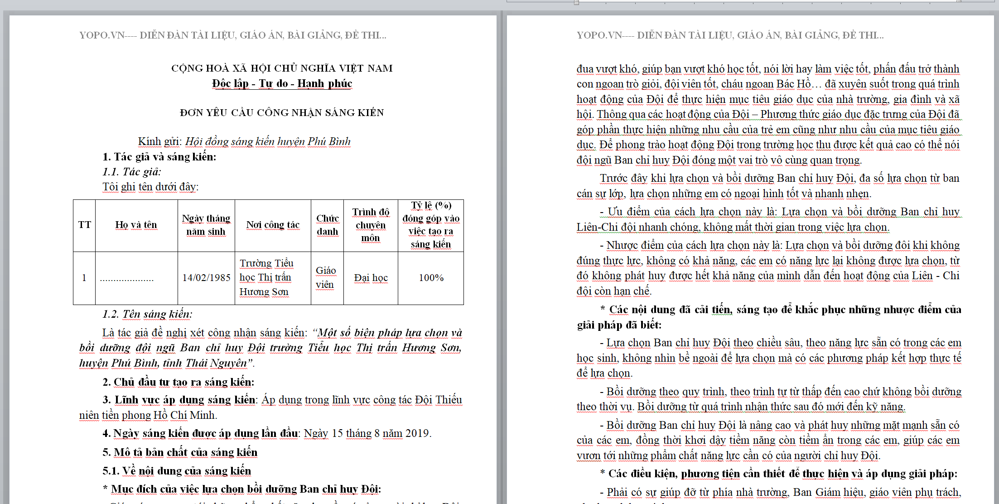Click the bold heading Các điều kiện, phương tiện cần thiết
This screenshot has height=504, width=999.
point(779,474)
